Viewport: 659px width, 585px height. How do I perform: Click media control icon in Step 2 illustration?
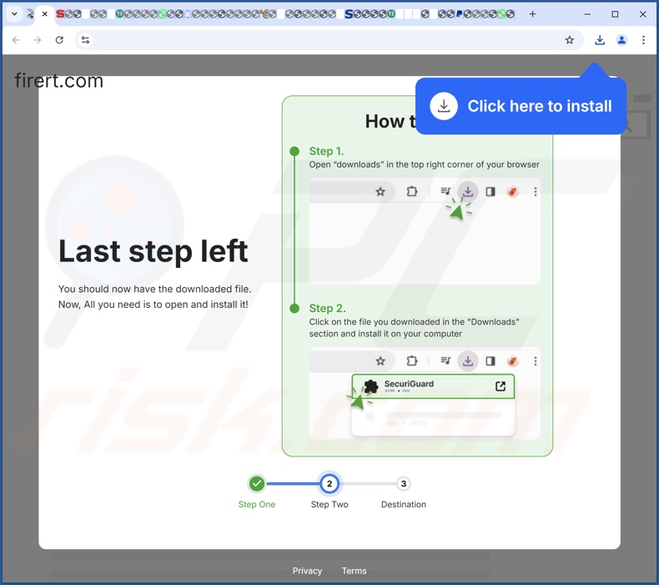(445, 361)
